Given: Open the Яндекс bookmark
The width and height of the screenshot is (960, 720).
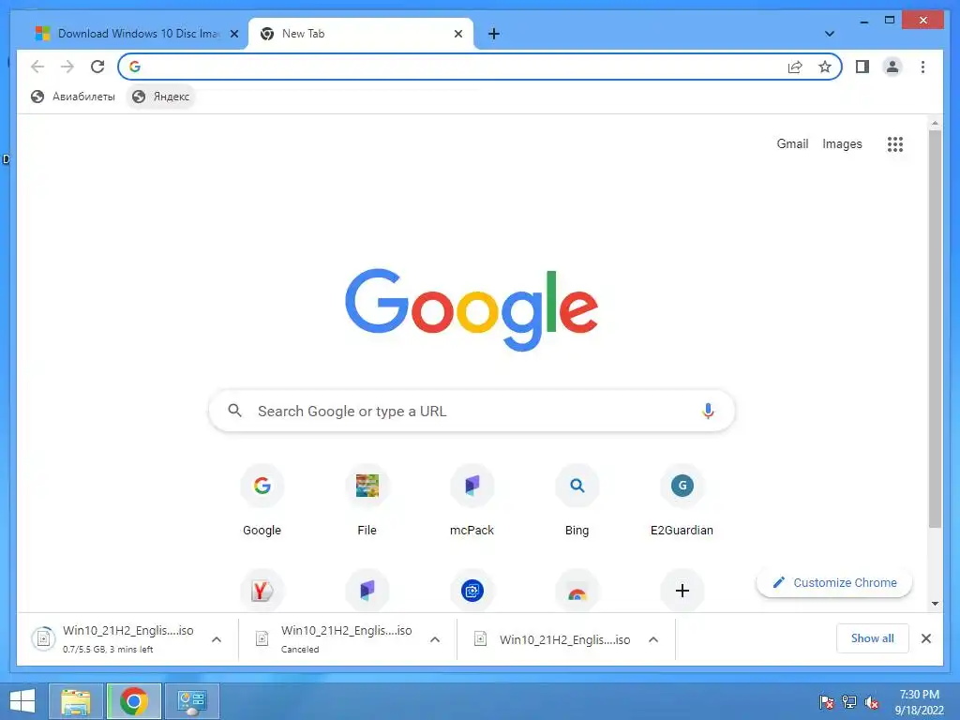Looking at the screenshot, I should 161,97.
